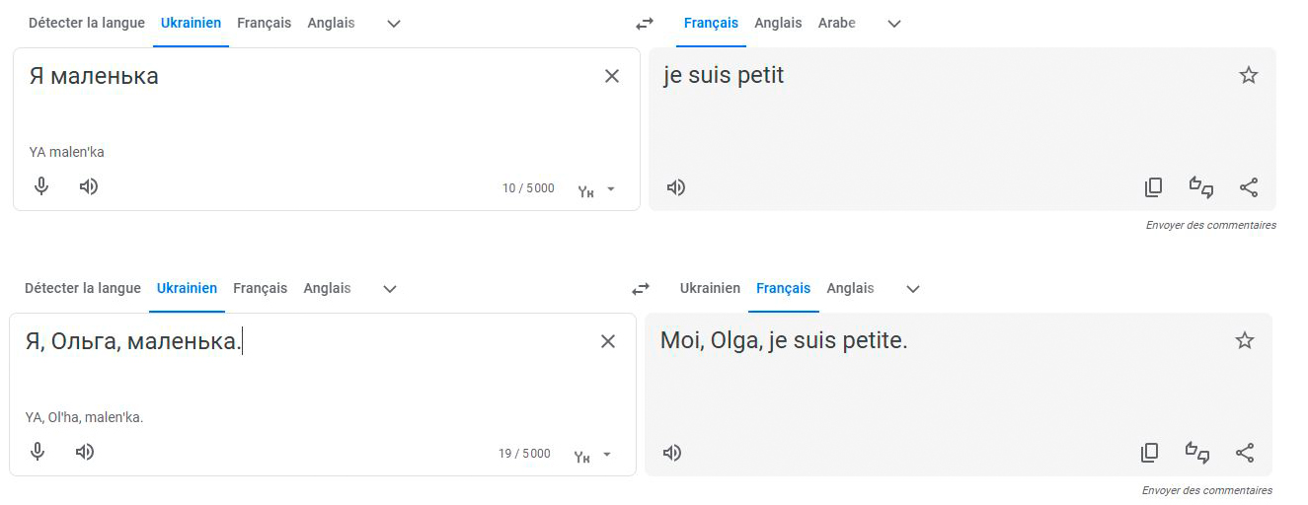This screenshot has width=1308, height=505.
Task: Rate the 'je suis petit' translation
Action: pos(1200,187)
